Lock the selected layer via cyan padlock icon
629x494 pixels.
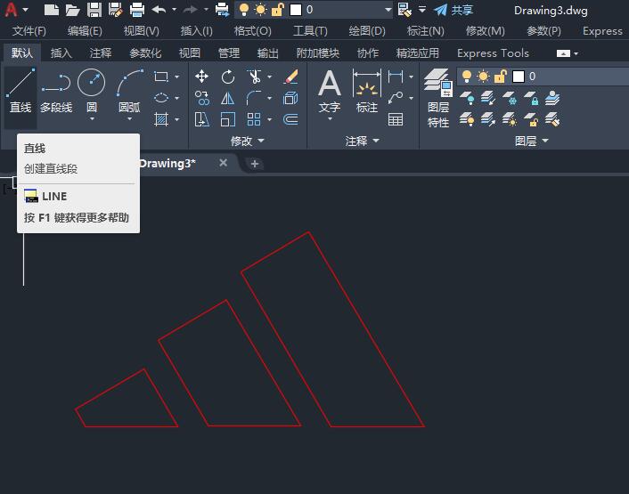[x=531, y=98]
